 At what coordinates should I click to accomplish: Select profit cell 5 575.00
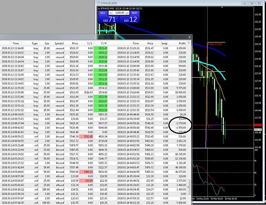pyautogui.click(x=181, y=88)
